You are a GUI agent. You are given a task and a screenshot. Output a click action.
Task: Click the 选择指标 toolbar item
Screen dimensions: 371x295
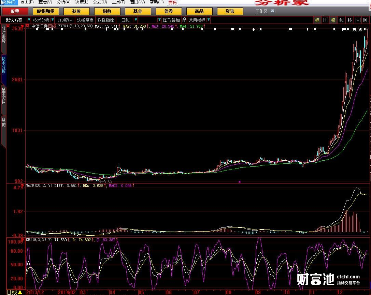point(105,20)
